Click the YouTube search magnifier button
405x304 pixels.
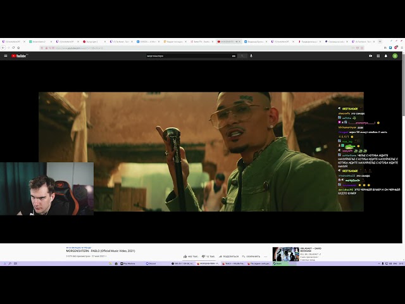click(x=242, y=56)
